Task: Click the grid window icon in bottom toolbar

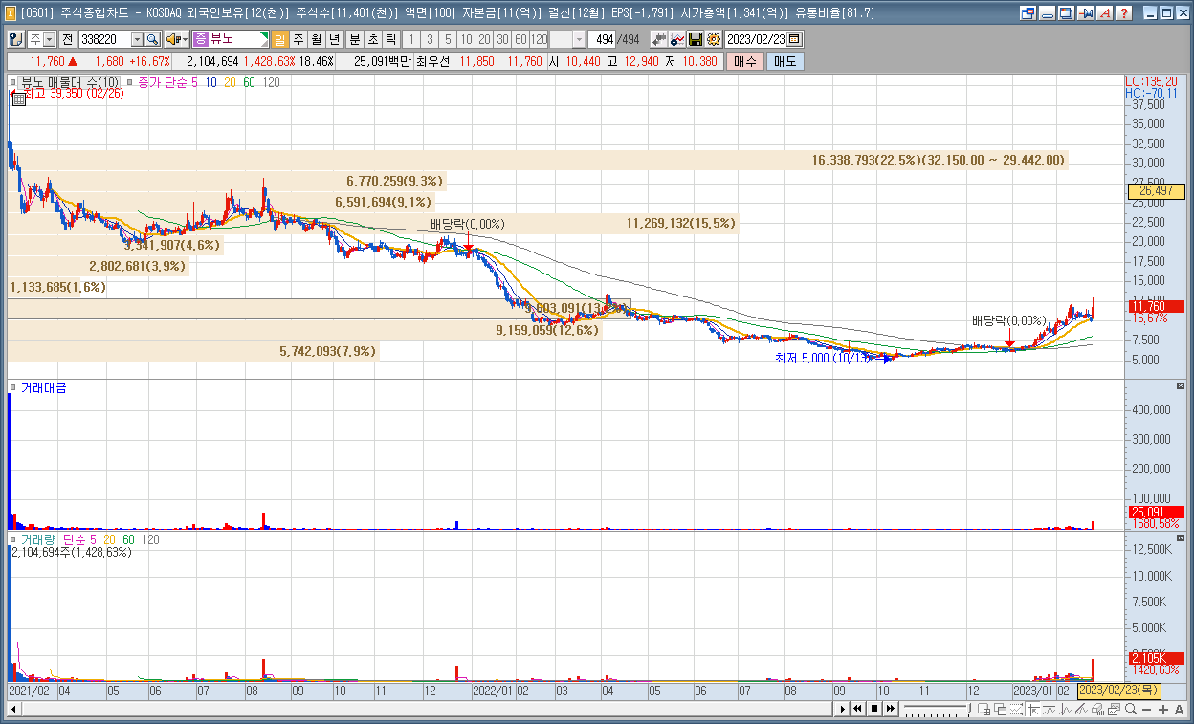Action: 984,709
